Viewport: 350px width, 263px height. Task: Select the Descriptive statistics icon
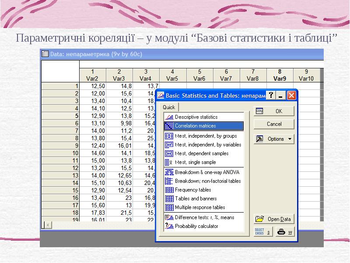pyautogui.click(x=169, y=117)
